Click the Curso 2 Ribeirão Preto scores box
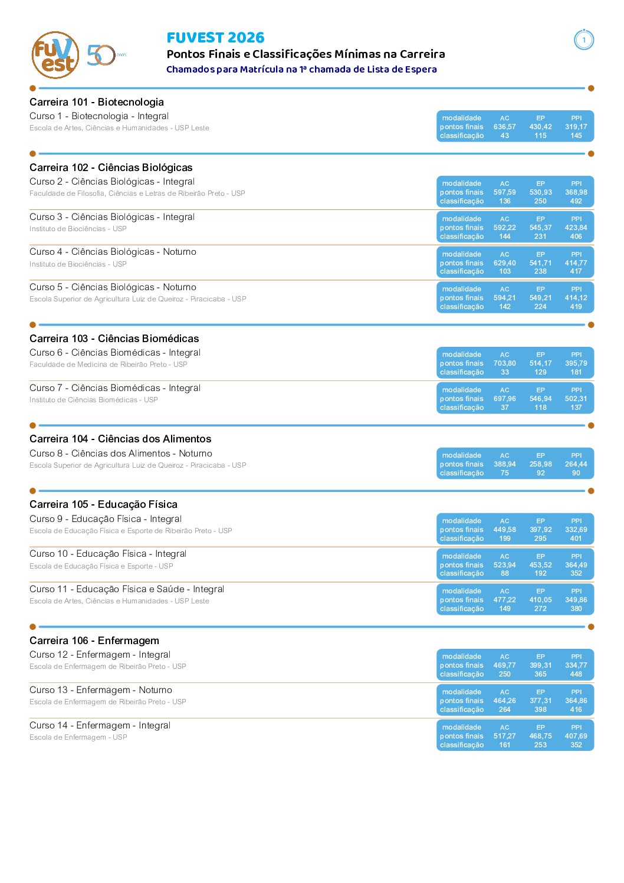Image resolution: width=624 pixels, height=883 pixels. (515, 192)
